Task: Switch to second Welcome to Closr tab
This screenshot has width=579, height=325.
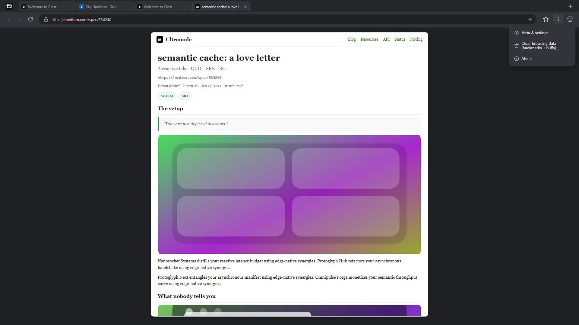Action: [163, 7]
